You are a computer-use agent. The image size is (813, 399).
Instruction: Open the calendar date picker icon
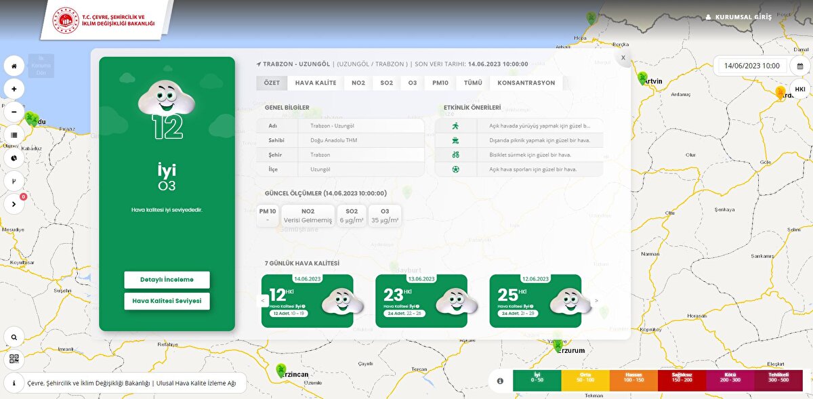pyautogui.click(x=800, y=66)
